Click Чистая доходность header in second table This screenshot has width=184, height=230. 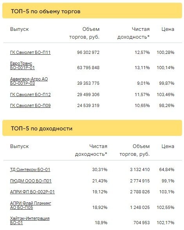[91, 150]
